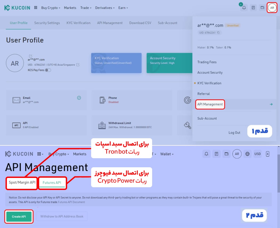Click the API box icon

tap(16, 125)
